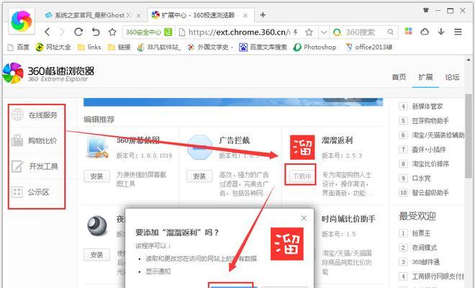Open the Photoshop bookmark

315,47
